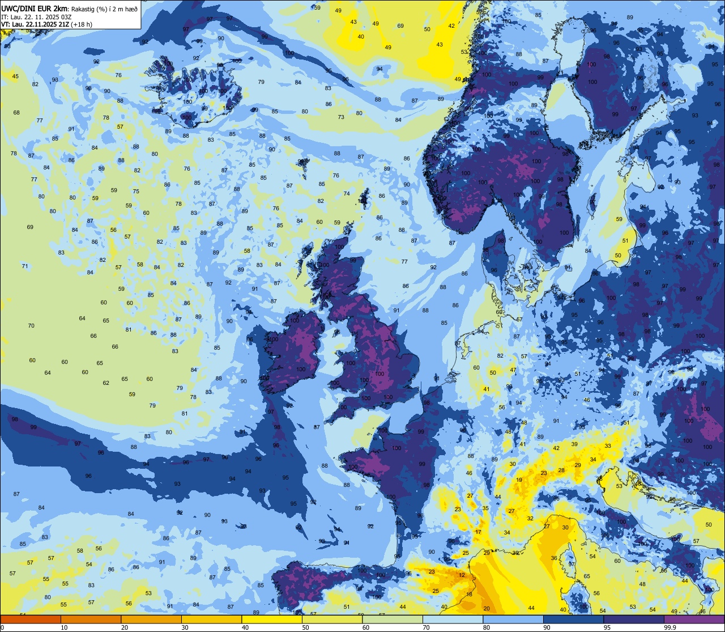The width and height of the screenshot is (725, 632).
Task: Pick the 50–60 pale yellow legend swatch
Action: [332, 619]
